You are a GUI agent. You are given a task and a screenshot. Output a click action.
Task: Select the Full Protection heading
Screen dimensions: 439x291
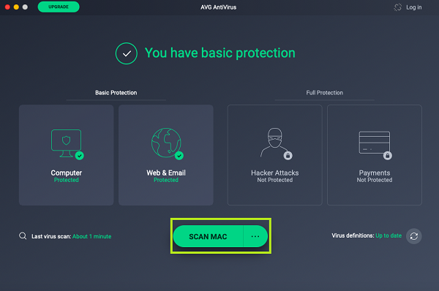[324, 93]
